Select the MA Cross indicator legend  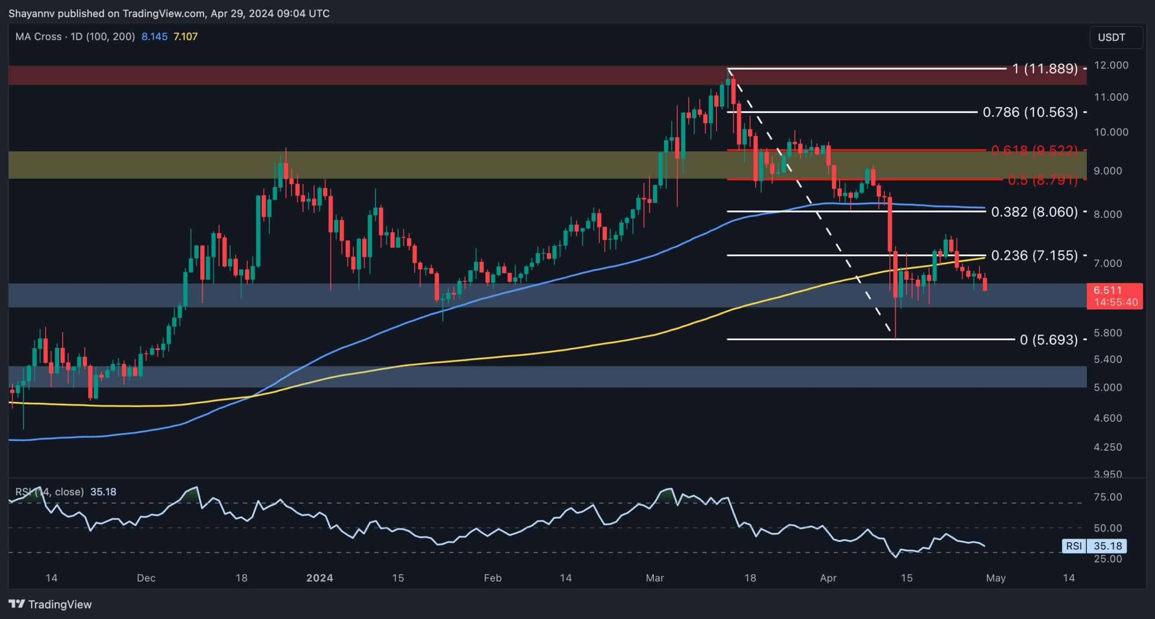tap(75, 37)
